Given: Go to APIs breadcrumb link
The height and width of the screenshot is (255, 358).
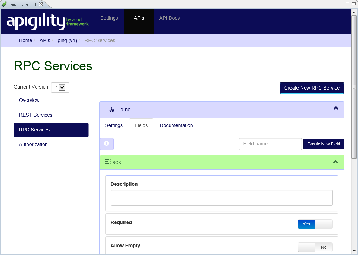Looking at the screenshot, I should click(x=45, y=40).
